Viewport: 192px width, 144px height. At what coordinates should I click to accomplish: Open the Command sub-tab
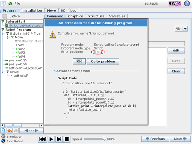pos(55,16)
